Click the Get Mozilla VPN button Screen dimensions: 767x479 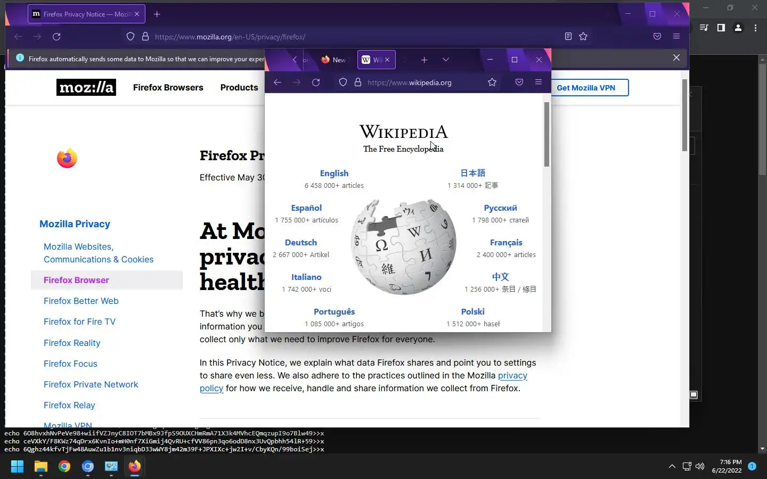pyautogui.click(x=586, y=88)
